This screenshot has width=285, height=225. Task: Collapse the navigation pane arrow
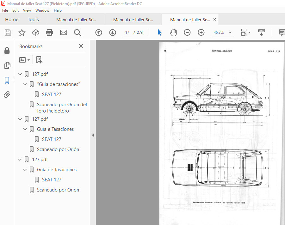tap(93, 135)
